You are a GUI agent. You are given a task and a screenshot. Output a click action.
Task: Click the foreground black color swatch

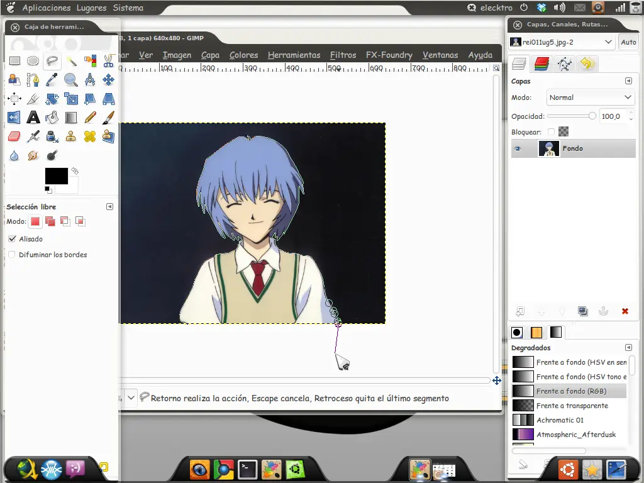pos(56,176)
